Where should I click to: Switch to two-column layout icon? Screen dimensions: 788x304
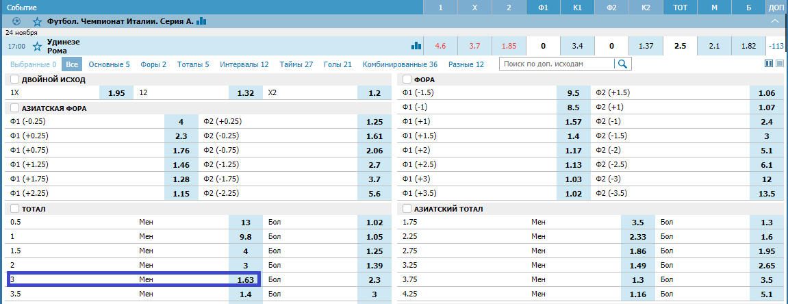(768, 63)
